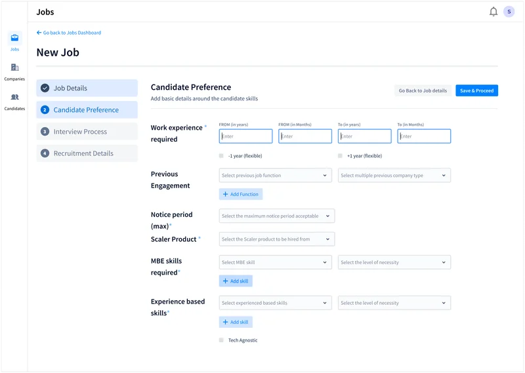Focus the To (in Months) field
This screenshot has height=373, width=525.
(x=424, y=136)
